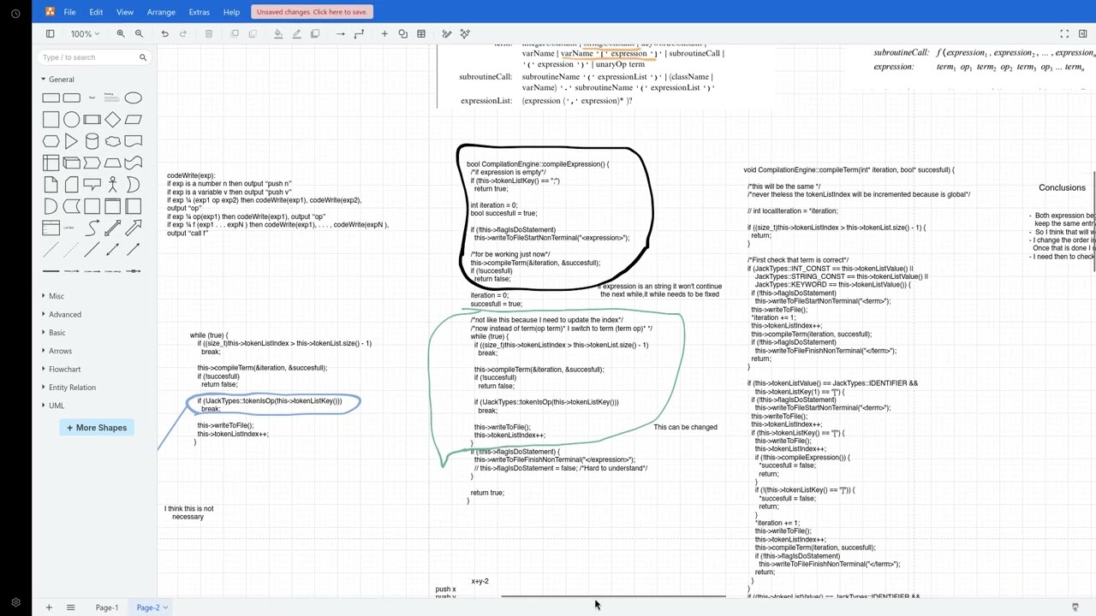Toggle shadow on selected shape

315,33
